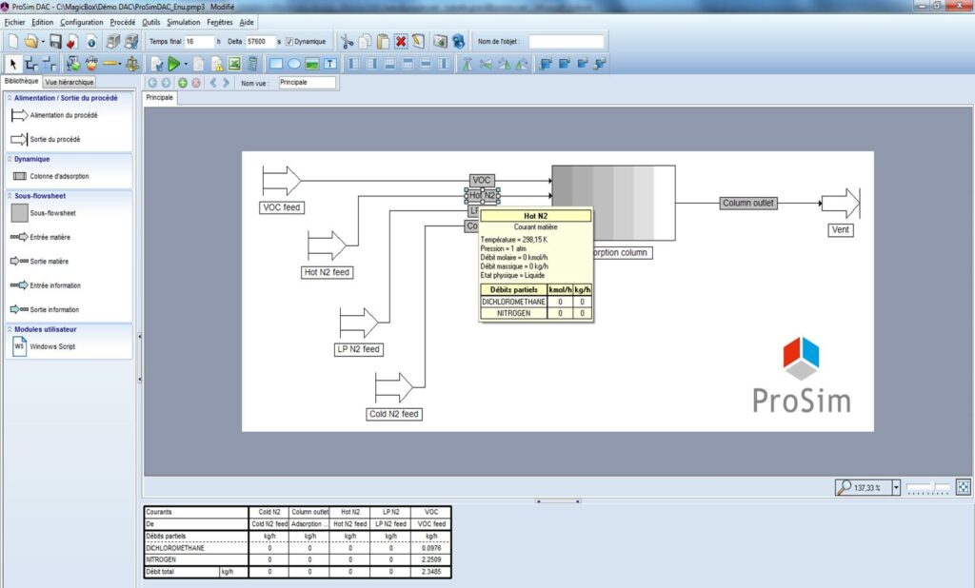
Task: Save the project with the floppy disk icon
Action: tap(55, 42)
